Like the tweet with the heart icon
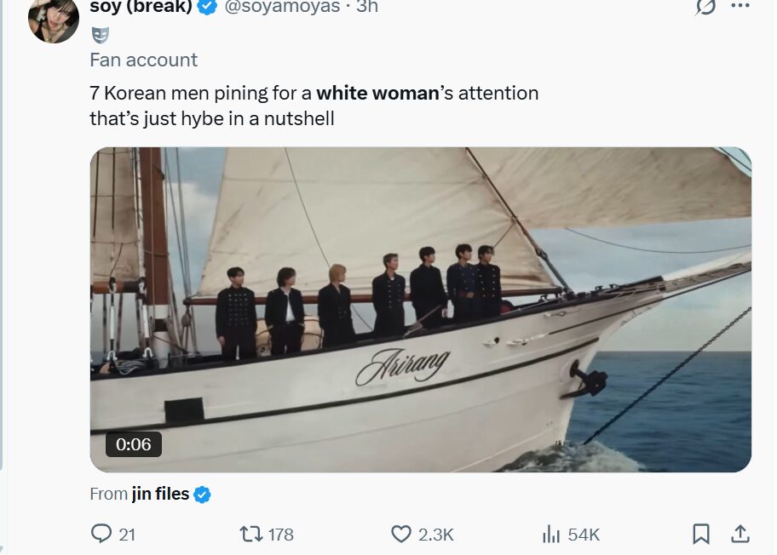 pyautogui.click(x=401, y=534)
